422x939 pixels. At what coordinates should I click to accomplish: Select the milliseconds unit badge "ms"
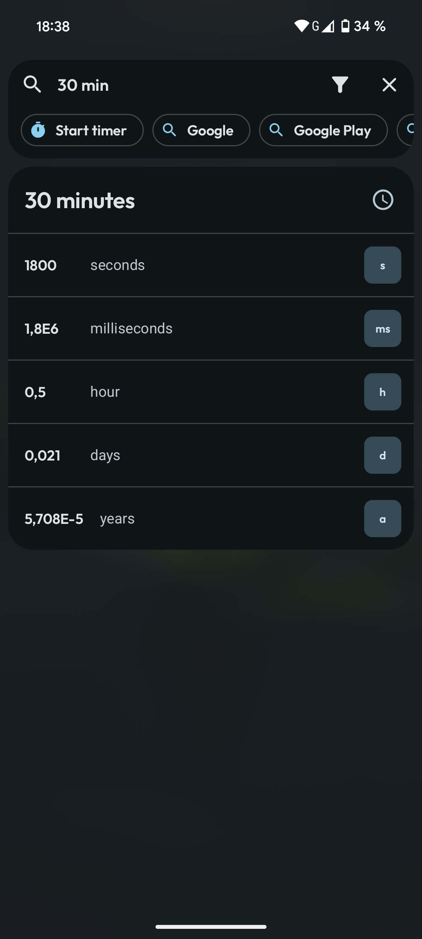point(383,328)
